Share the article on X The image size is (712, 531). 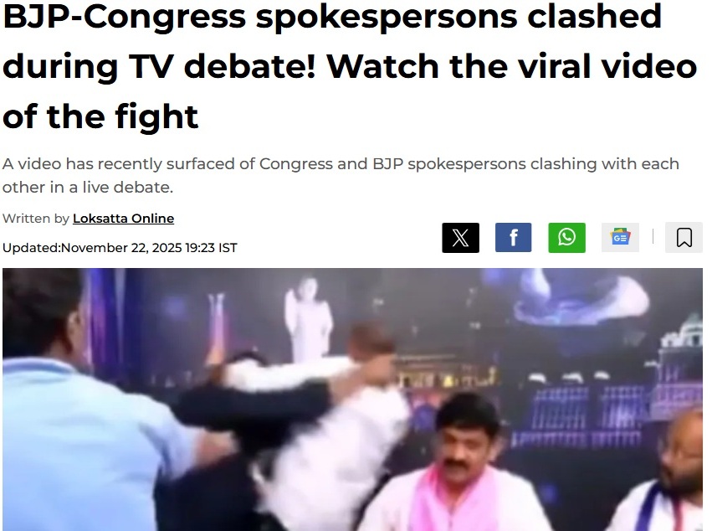(460, 238)
